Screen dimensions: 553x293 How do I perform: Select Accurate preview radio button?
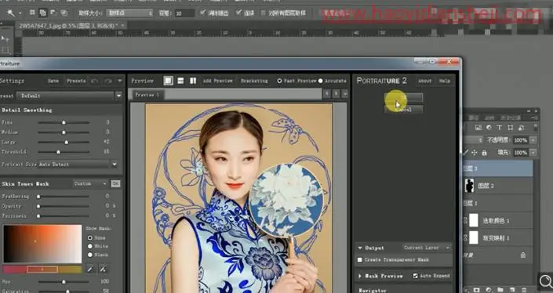(x=320, y=81)
